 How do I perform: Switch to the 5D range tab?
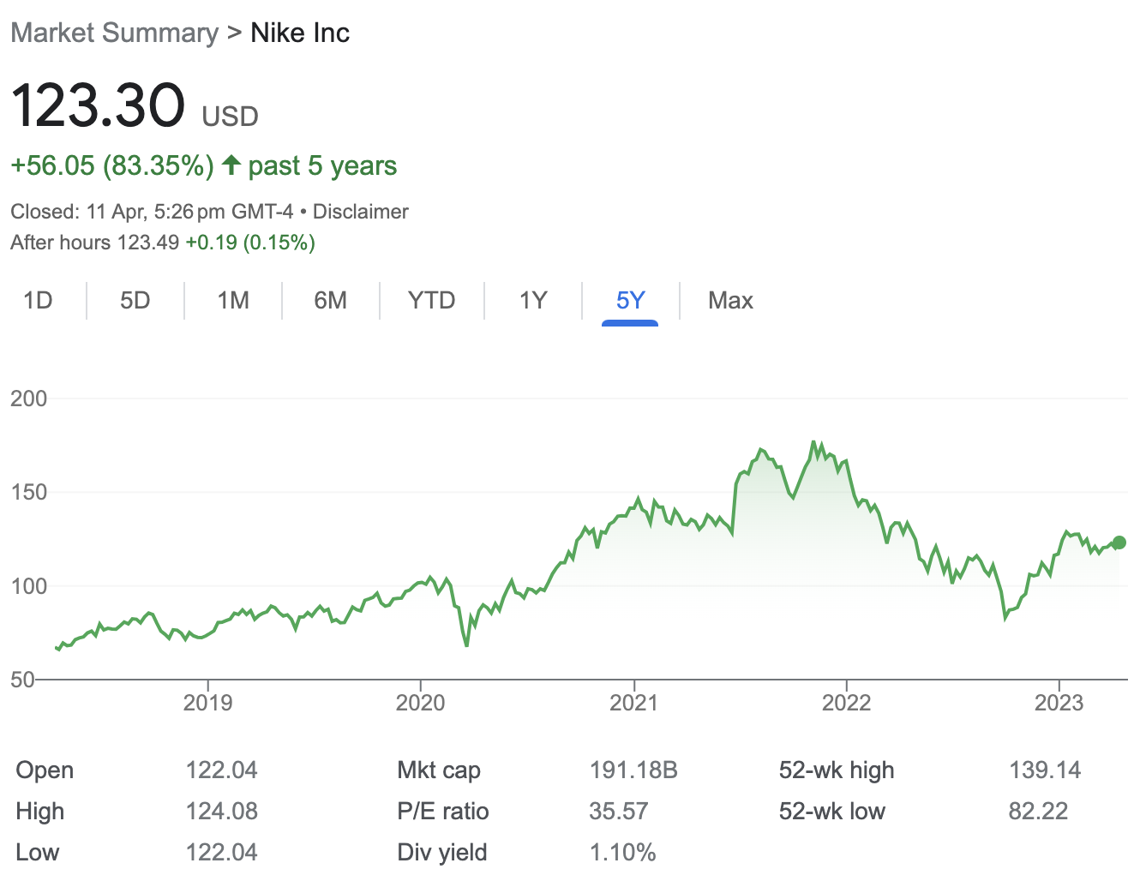[135, 301]
